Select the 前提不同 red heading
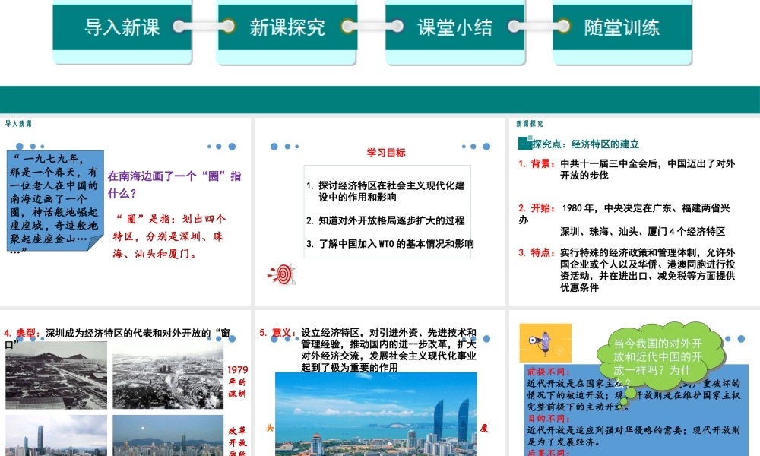760x456 pixels. click(546, 372)
